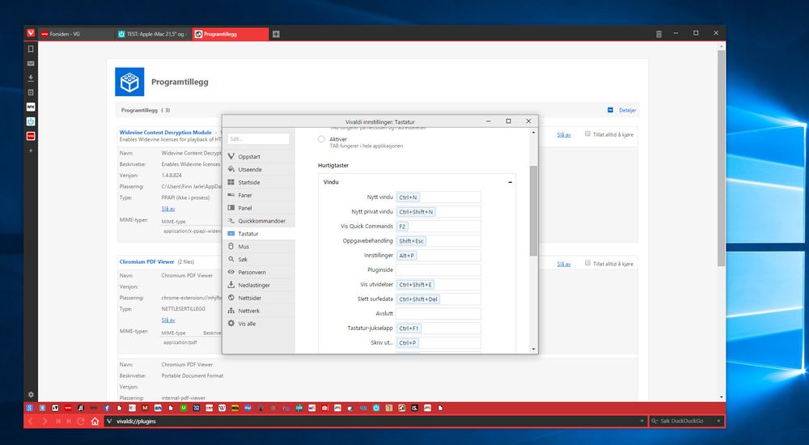This screenshot has width=809, height=445.
Task: Collapse the Vindu shortcuts section
Action: [x=510, y=182]
